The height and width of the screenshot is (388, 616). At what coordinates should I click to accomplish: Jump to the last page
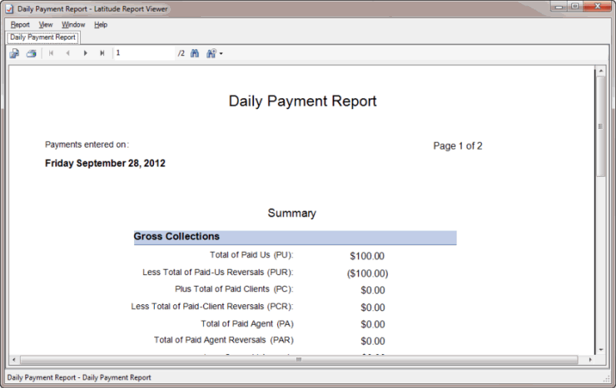point(102,54)
